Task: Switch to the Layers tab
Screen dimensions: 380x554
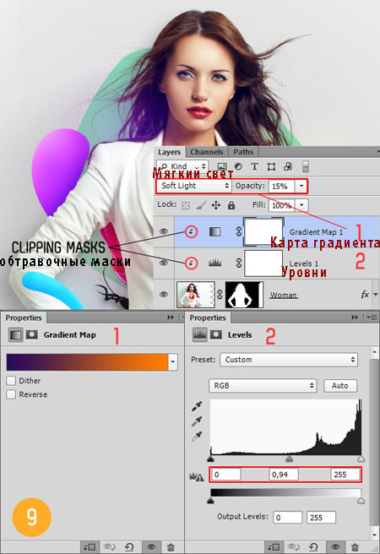Action: point(169,152)
